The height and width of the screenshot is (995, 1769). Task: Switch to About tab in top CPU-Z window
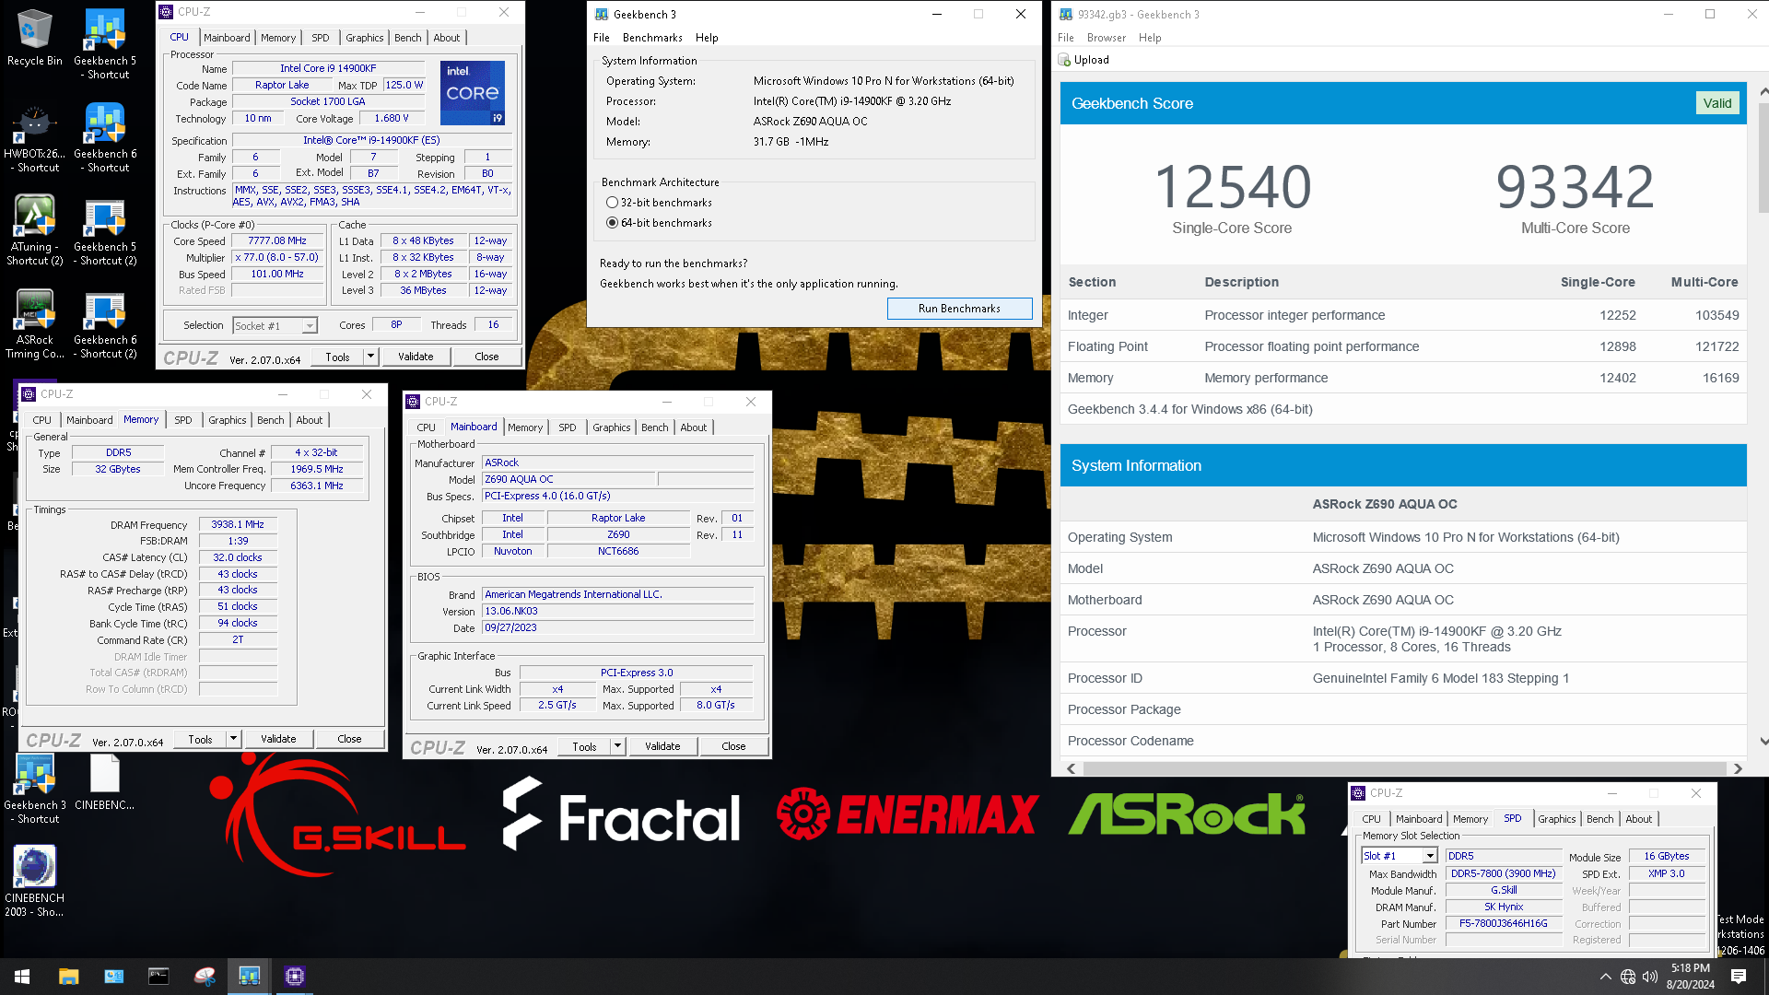[x=447, y=38]
